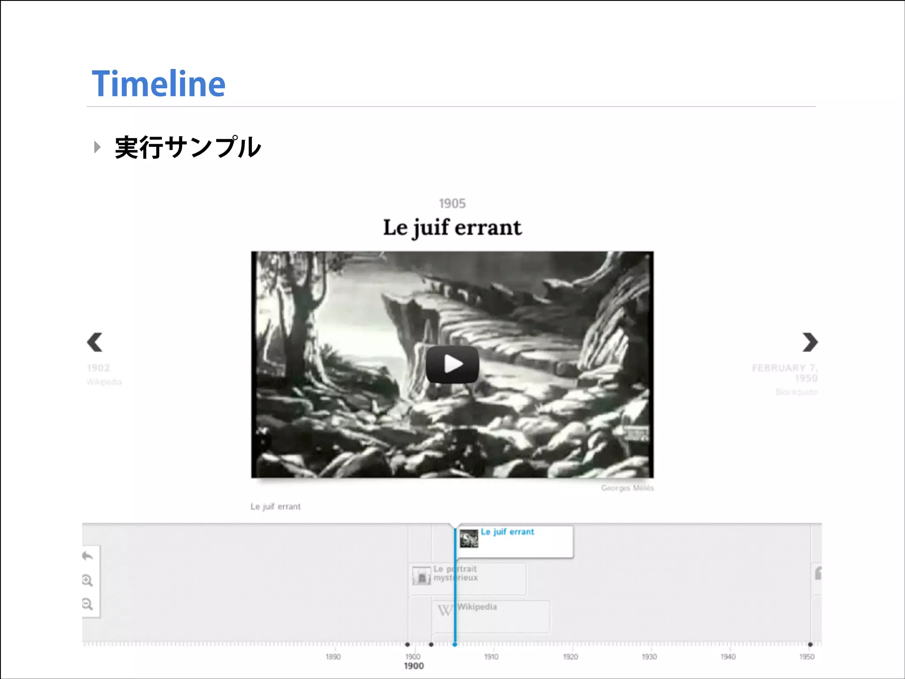
Task: Play the Le juif errant video
Action: click(452, 364)
